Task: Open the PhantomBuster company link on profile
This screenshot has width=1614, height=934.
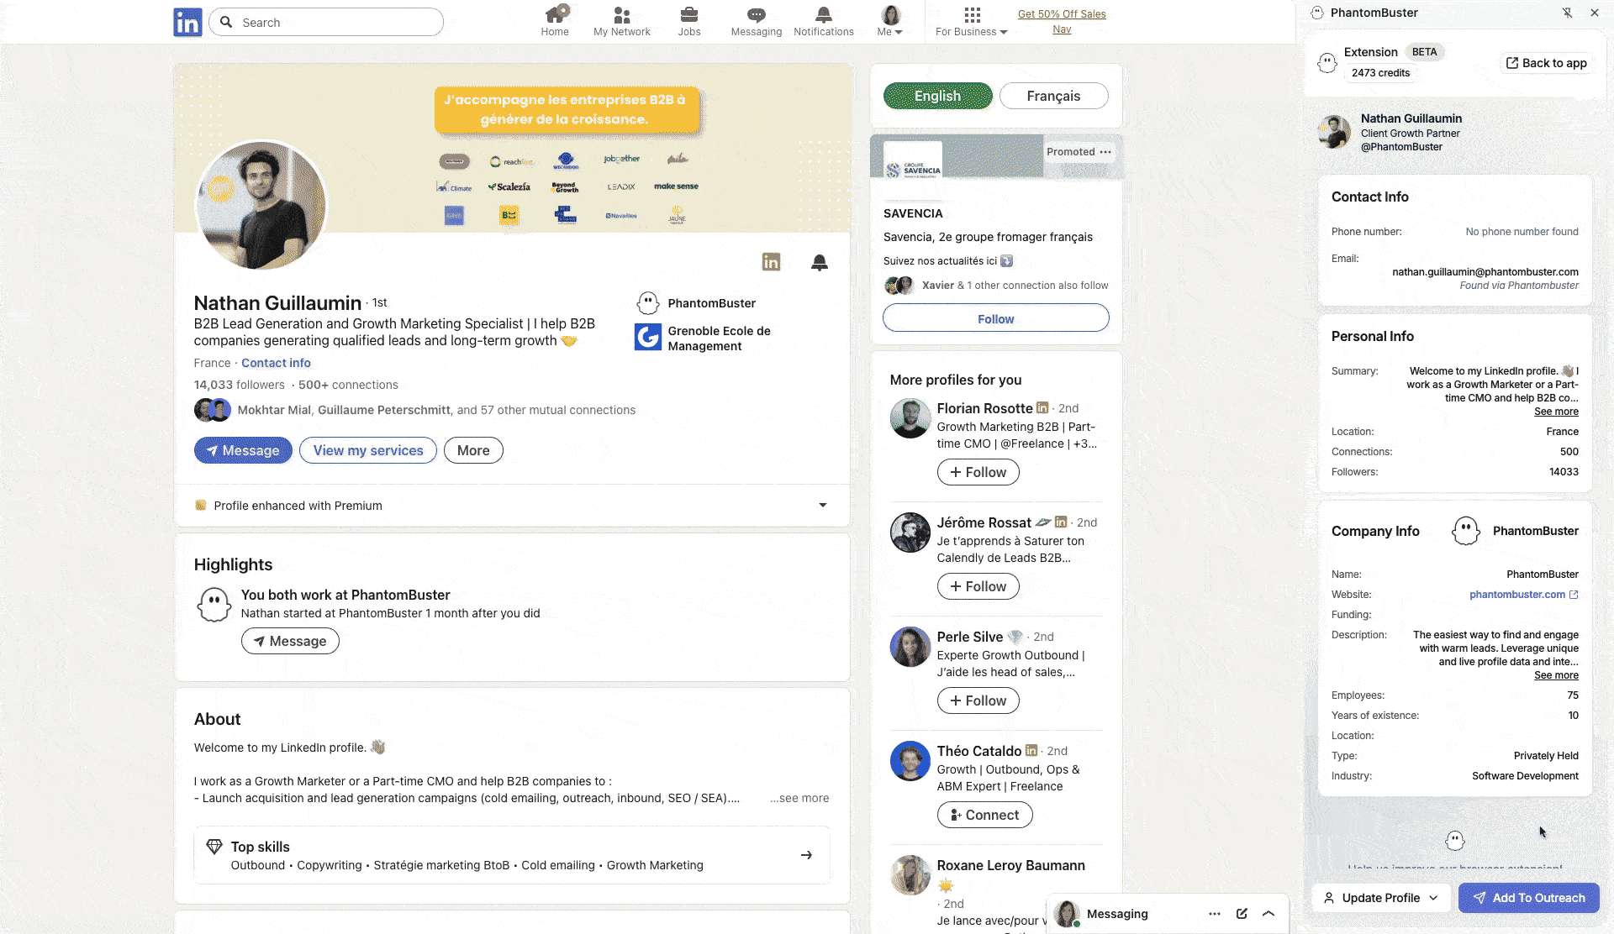Action: [697, 303]
